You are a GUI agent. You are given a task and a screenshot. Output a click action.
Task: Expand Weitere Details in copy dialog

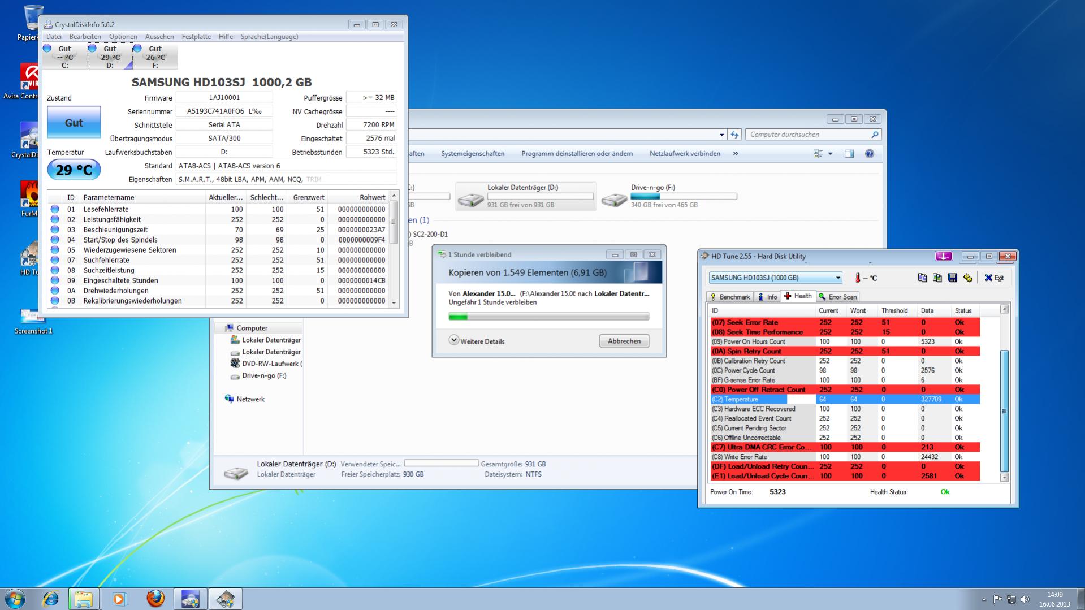click(x=477, y=341)
